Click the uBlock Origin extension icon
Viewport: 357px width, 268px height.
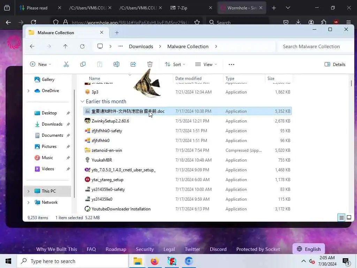point(336,22)
